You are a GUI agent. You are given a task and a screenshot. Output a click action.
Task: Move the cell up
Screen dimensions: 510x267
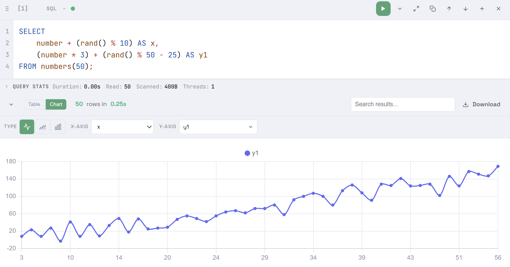449,9
